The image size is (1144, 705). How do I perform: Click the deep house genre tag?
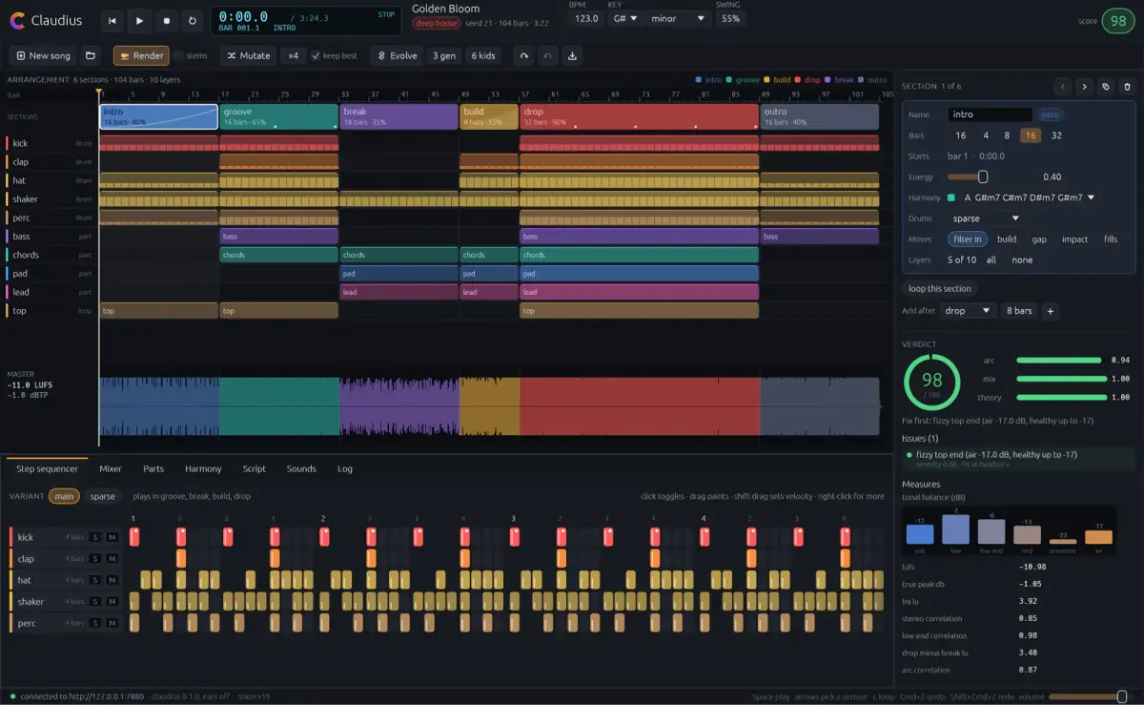point(436,23)
